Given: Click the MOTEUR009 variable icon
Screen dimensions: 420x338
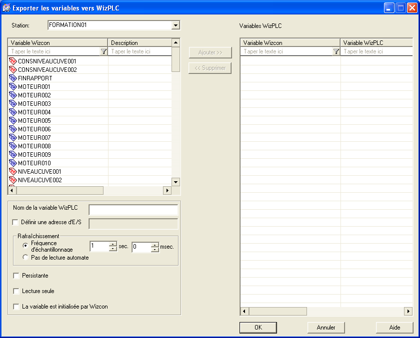Looking at the screenshot, I should [x=13, y=155].
